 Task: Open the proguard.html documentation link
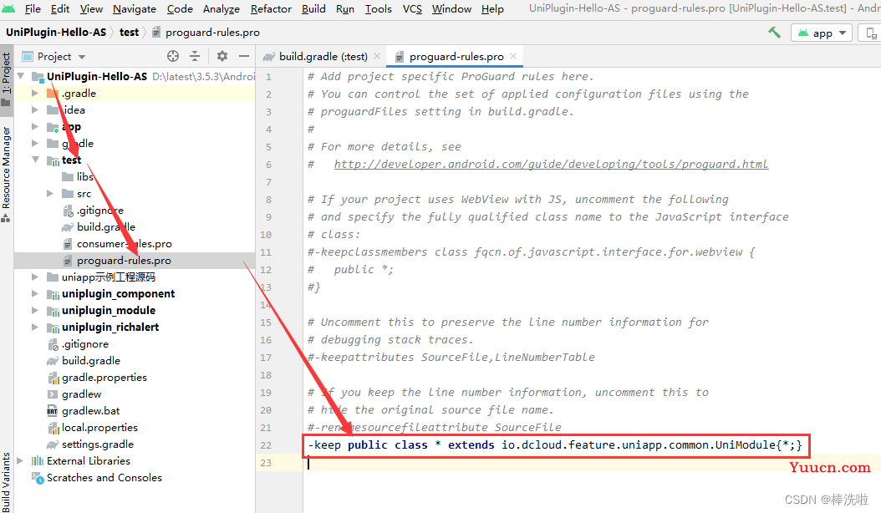(x=551, y=164)
